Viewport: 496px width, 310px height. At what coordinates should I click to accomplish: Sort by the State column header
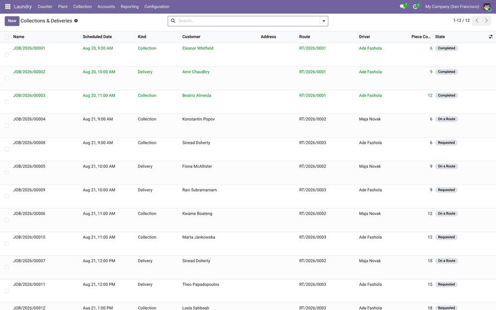point(439,37)
